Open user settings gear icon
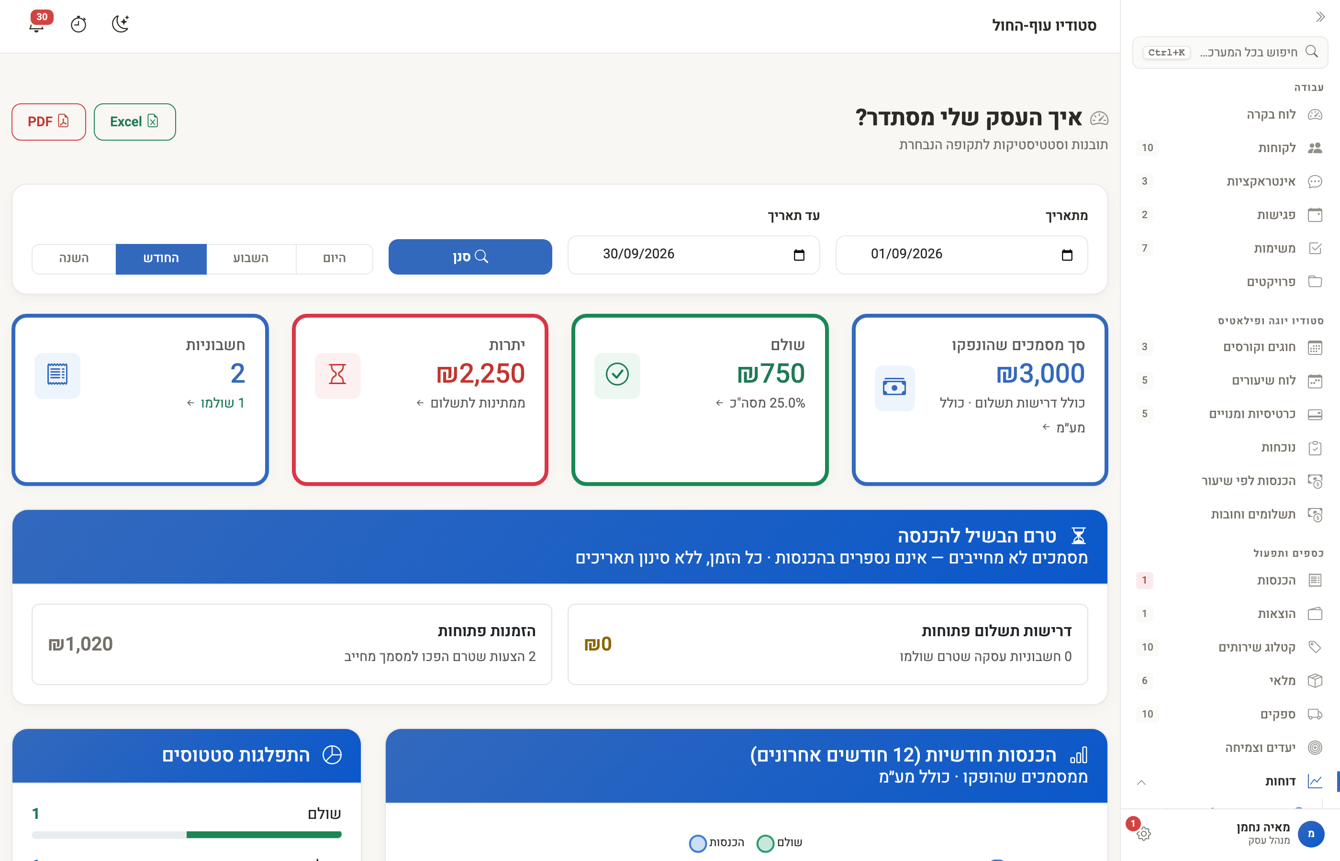 coord(1144,834)
